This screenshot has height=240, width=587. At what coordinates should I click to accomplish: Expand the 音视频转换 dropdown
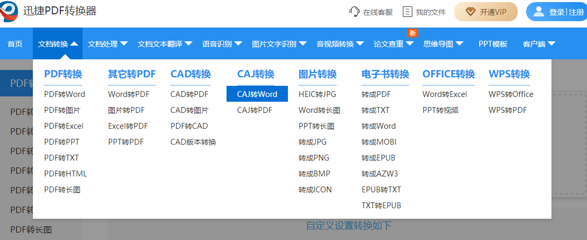coord(360,44)
